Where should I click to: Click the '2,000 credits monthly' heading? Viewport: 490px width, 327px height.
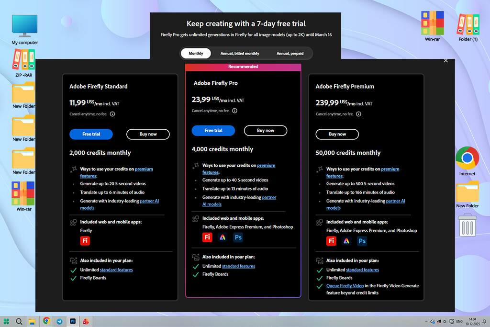[x=100, y=153]
